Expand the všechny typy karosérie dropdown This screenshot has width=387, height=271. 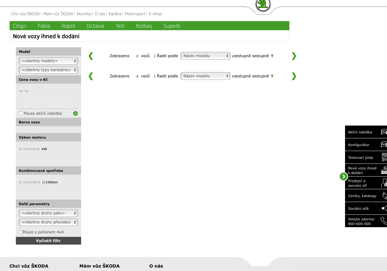48,70
